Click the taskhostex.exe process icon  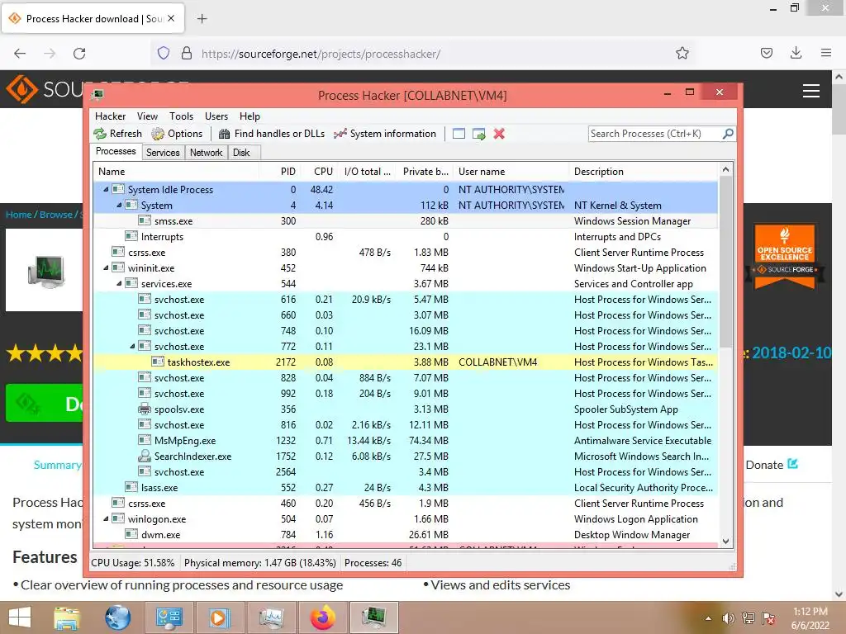tap(158, 362)
